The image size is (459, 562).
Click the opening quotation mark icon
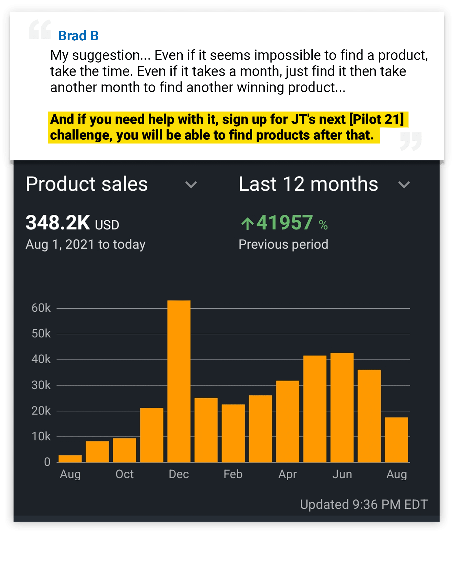(40, 30)
